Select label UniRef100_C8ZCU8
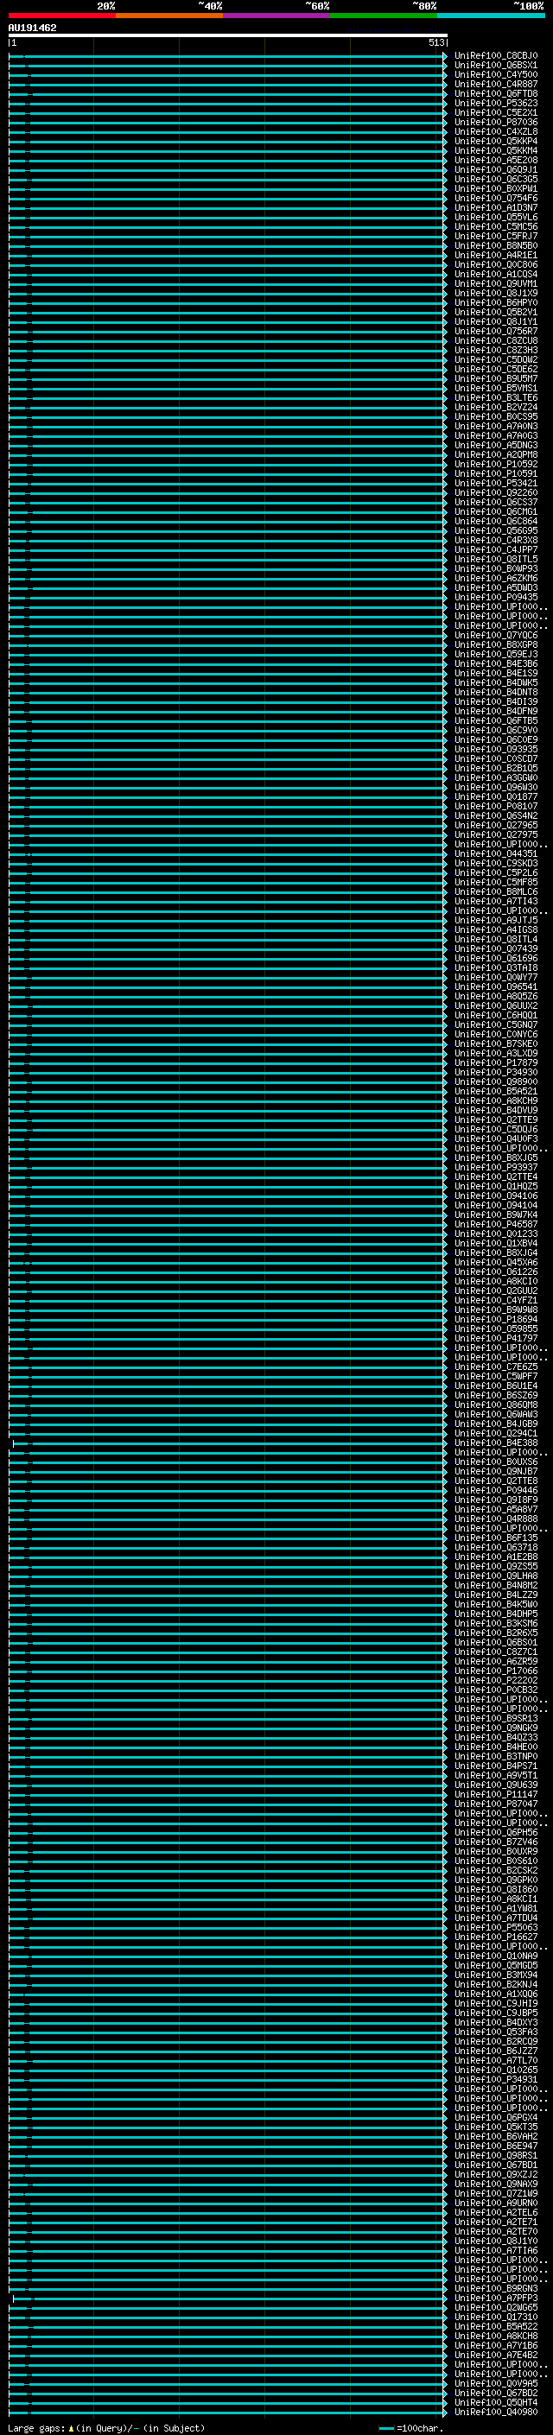The height and width of the screenshot is (2435, 553). click(495, 340)
